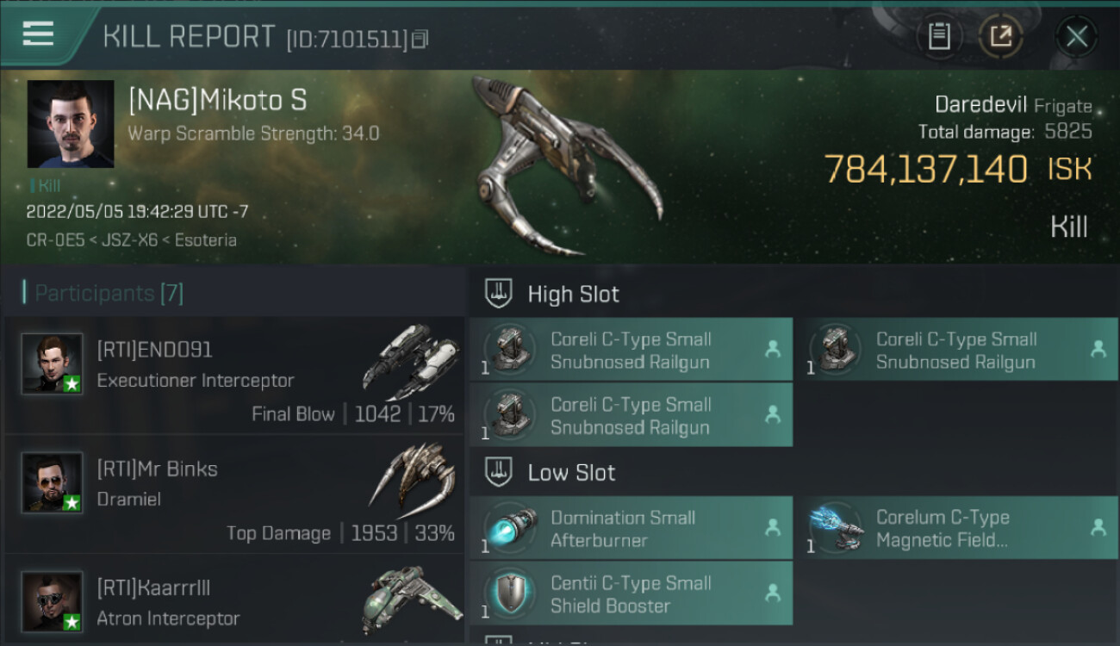Select Mr Binks Dramiel participant entry

234,494
